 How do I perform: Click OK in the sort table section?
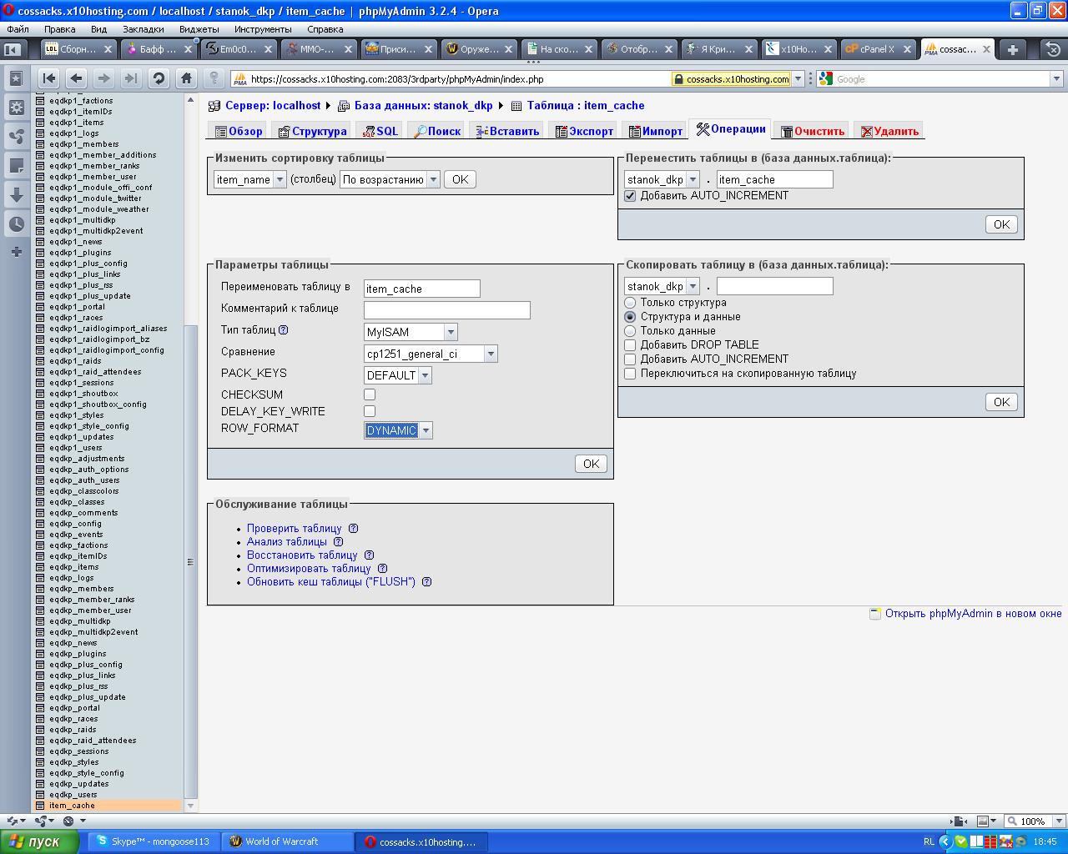[460, 179]
